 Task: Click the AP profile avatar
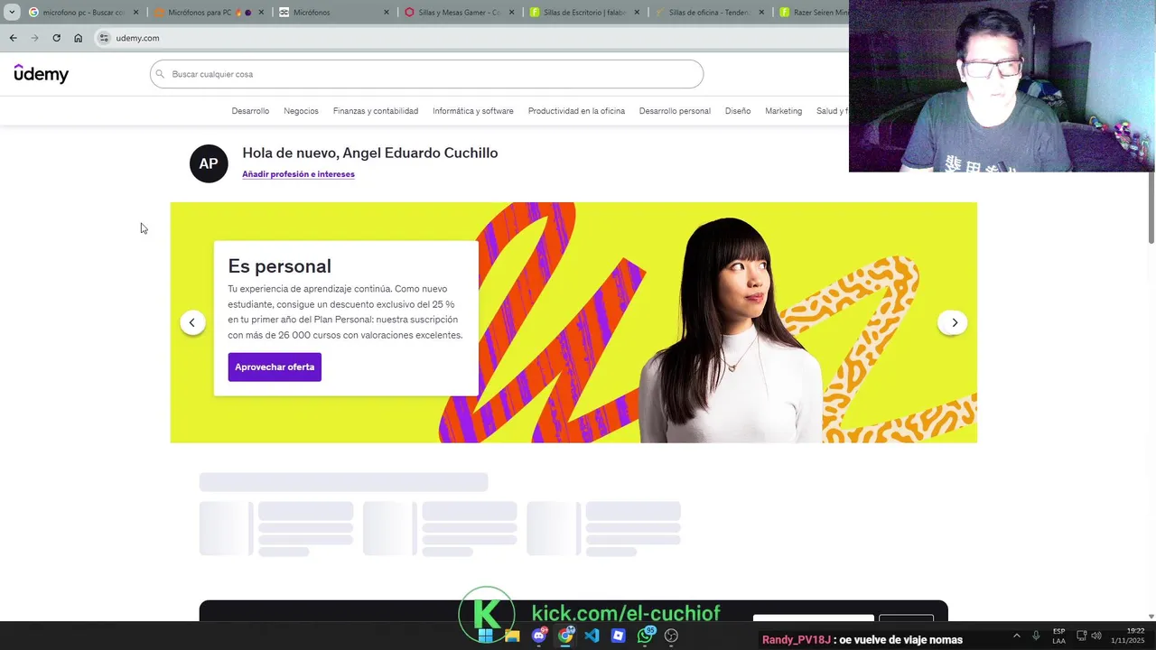[x=209, y=163]
